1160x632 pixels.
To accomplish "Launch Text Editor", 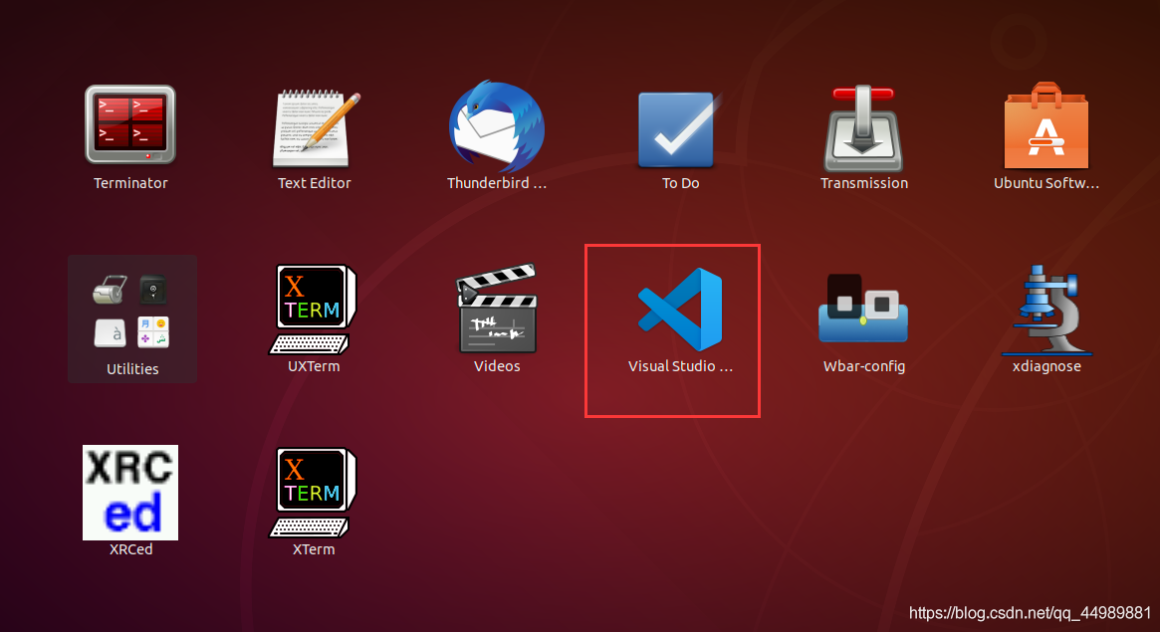I will tap(314, 127).
